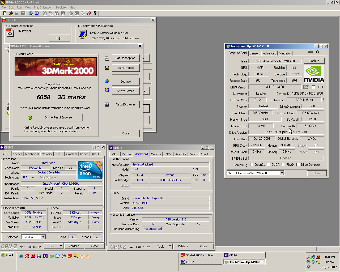This screenshot has height=272, width=340.
Task: Click the Edit button in Project Description
Action: pos(59,38)
